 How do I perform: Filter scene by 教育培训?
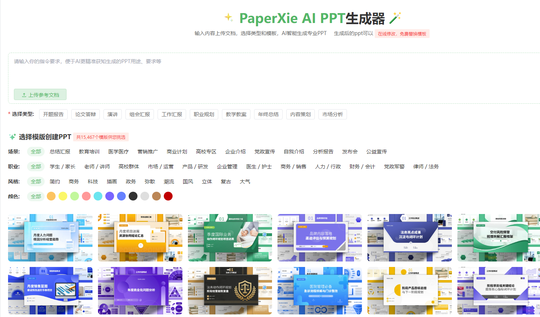[89, 152]
